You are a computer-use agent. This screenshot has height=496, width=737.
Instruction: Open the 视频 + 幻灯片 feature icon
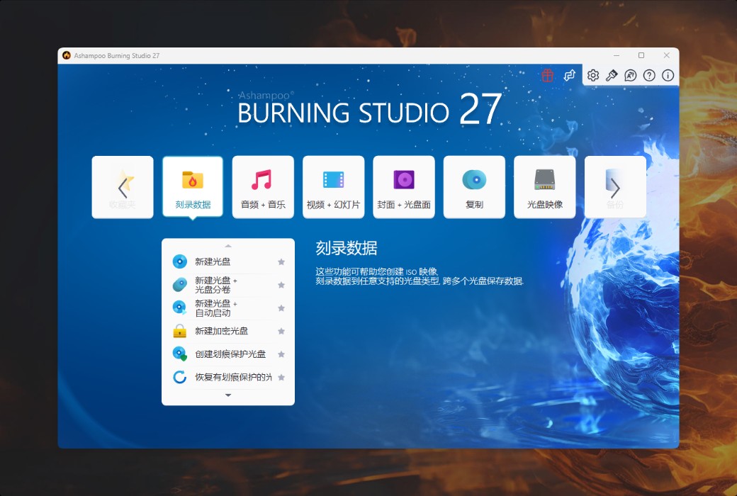click(333, 186)
